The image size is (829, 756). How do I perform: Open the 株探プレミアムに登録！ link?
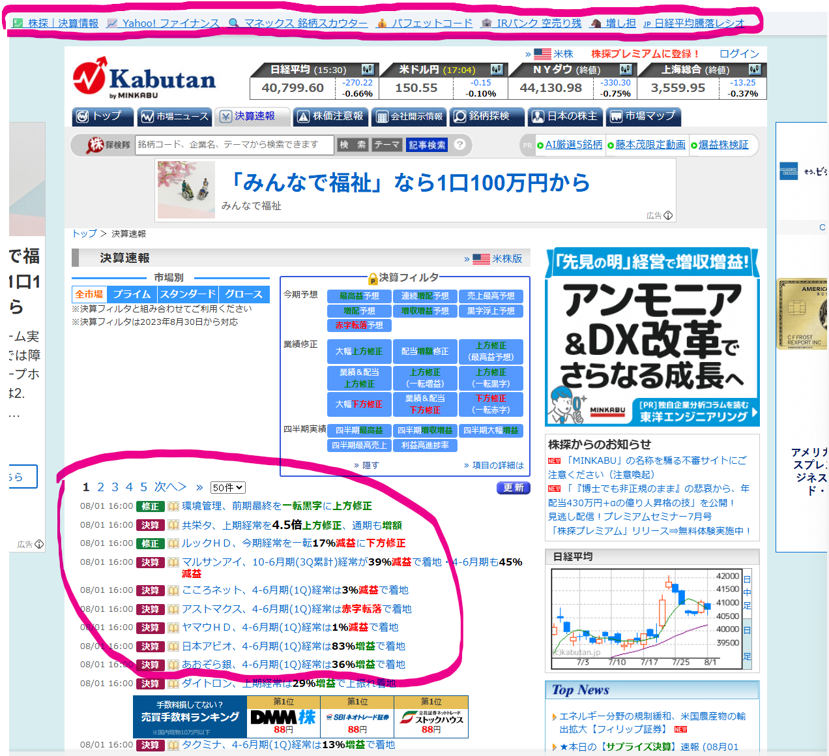[645, 54]
